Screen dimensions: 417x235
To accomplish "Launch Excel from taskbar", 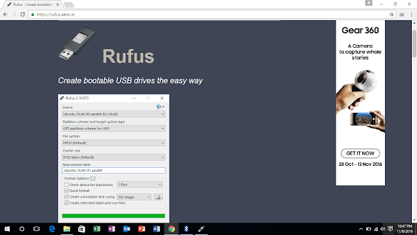I will (x=96, y=229).
